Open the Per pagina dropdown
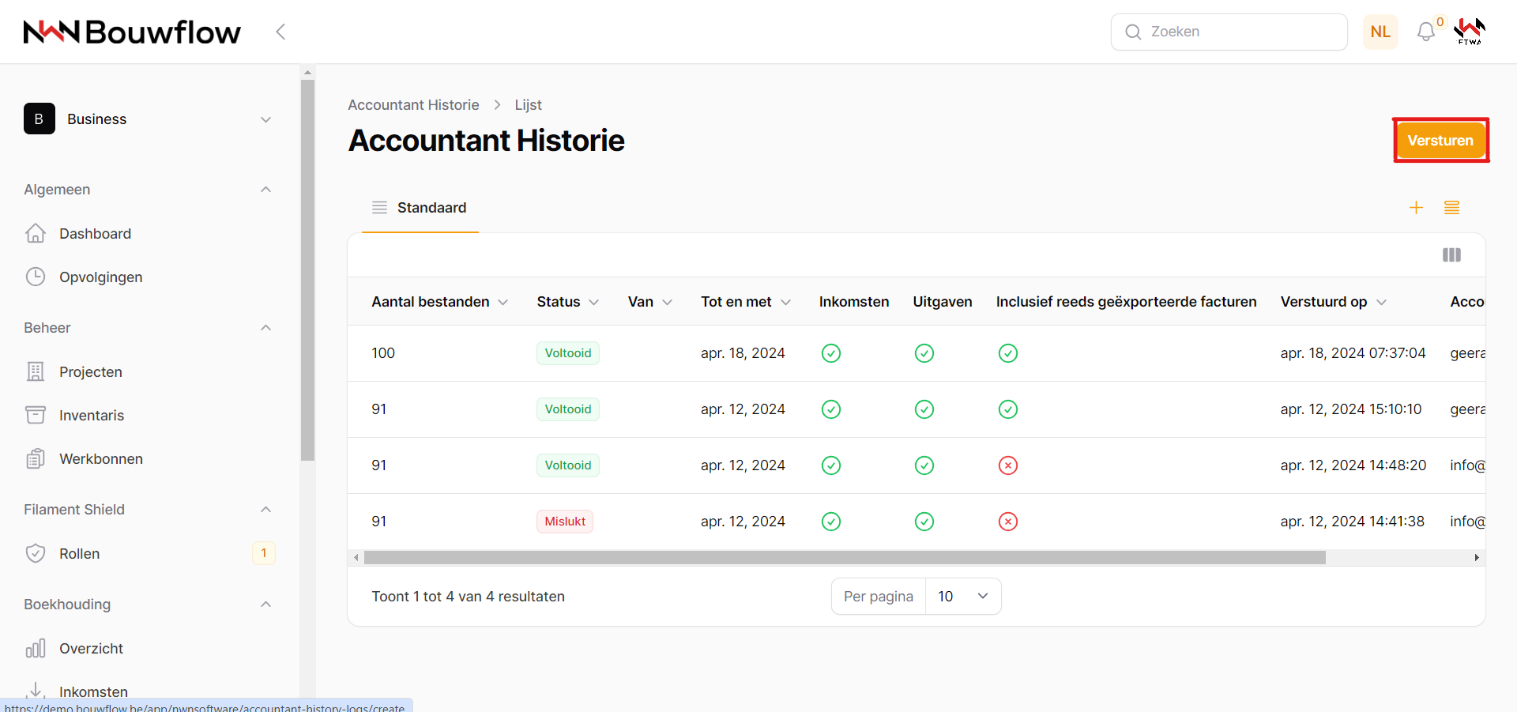 (x=962, y=597)
